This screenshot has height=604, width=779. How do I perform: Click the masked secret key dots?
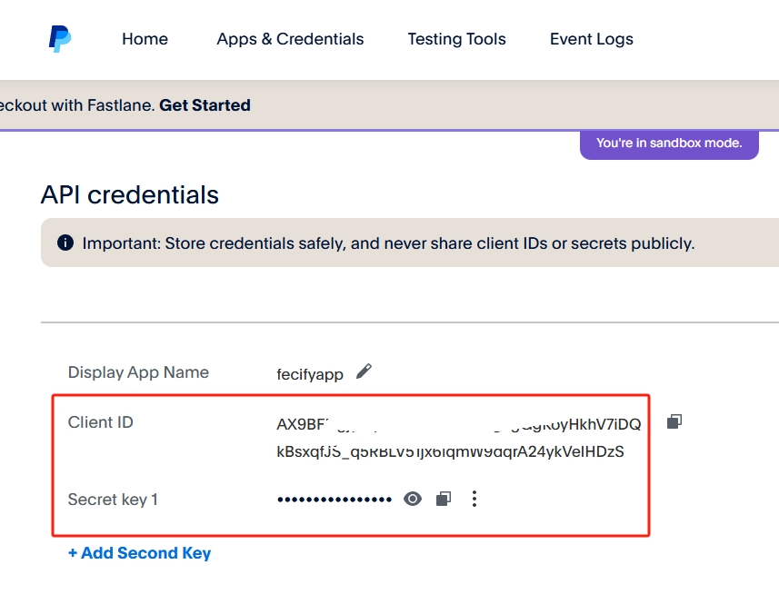334,500
